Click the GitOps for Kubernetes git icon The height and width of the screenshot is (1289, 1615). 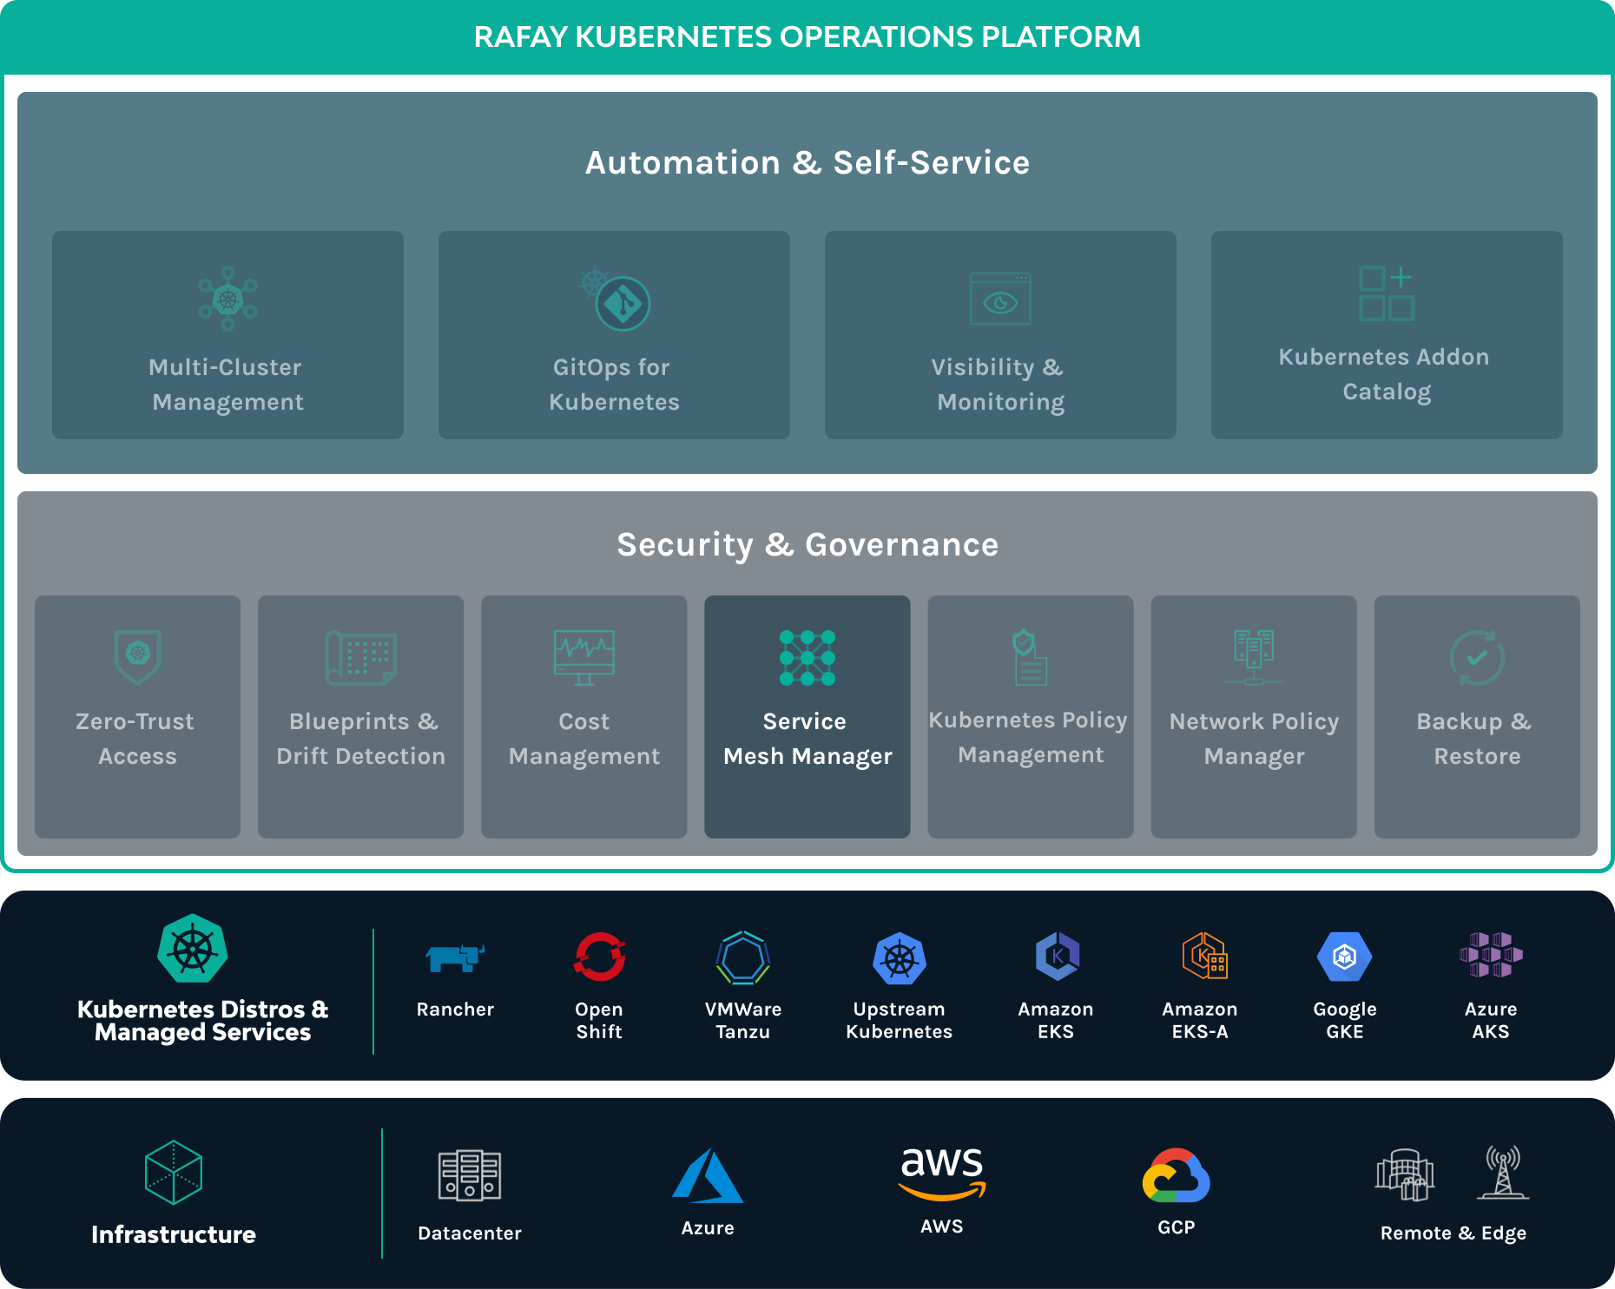(616, 299)
